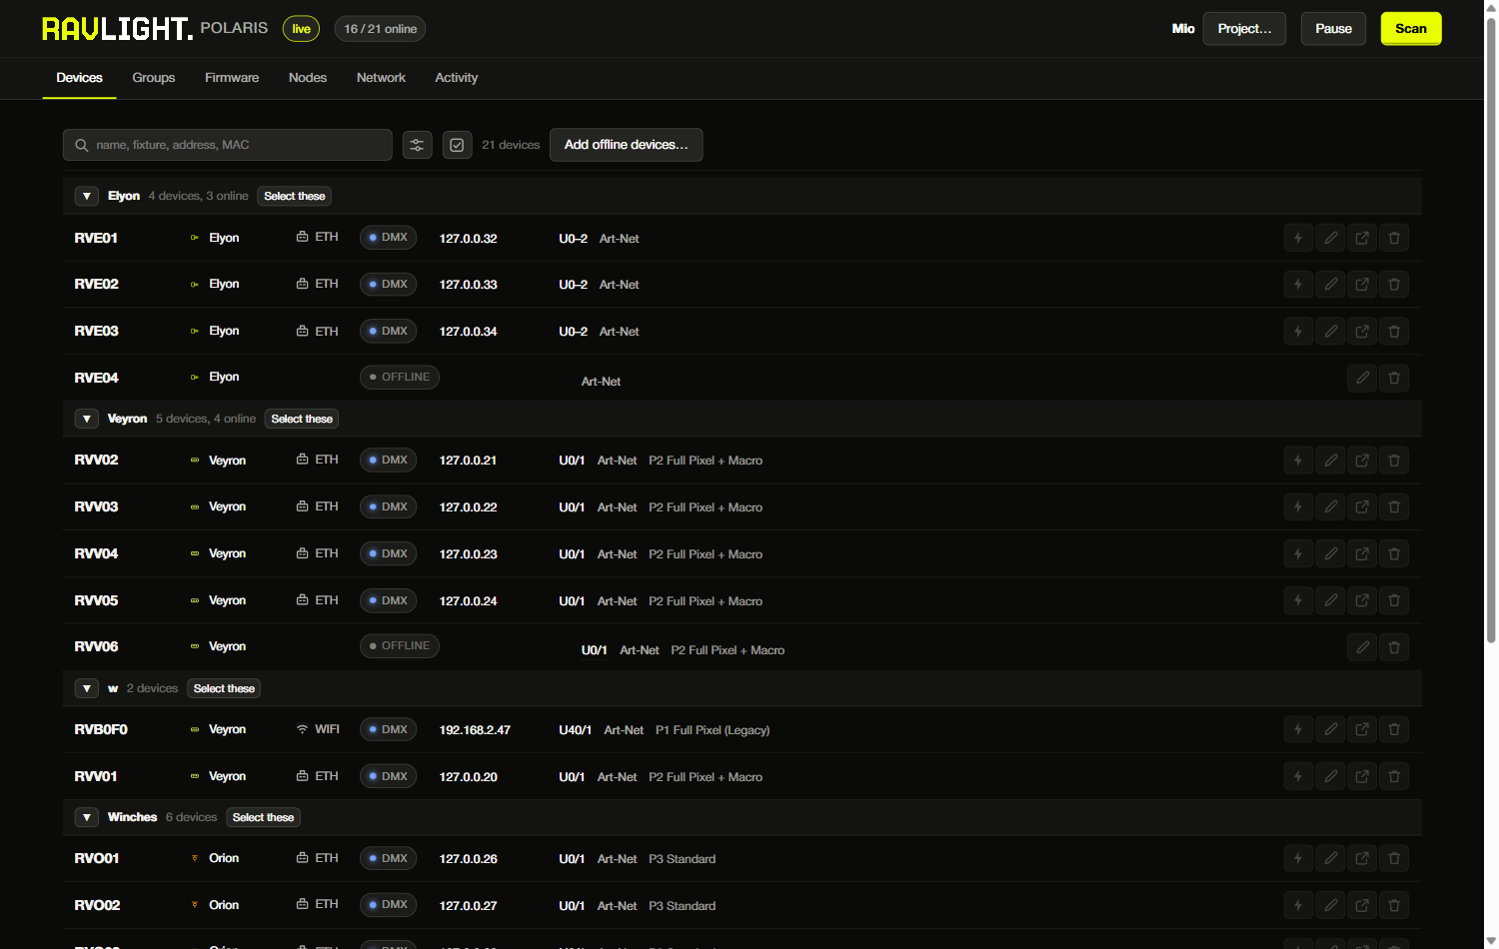
Task: Delete offline device RVV06
Action: [x=1394, y=647]
